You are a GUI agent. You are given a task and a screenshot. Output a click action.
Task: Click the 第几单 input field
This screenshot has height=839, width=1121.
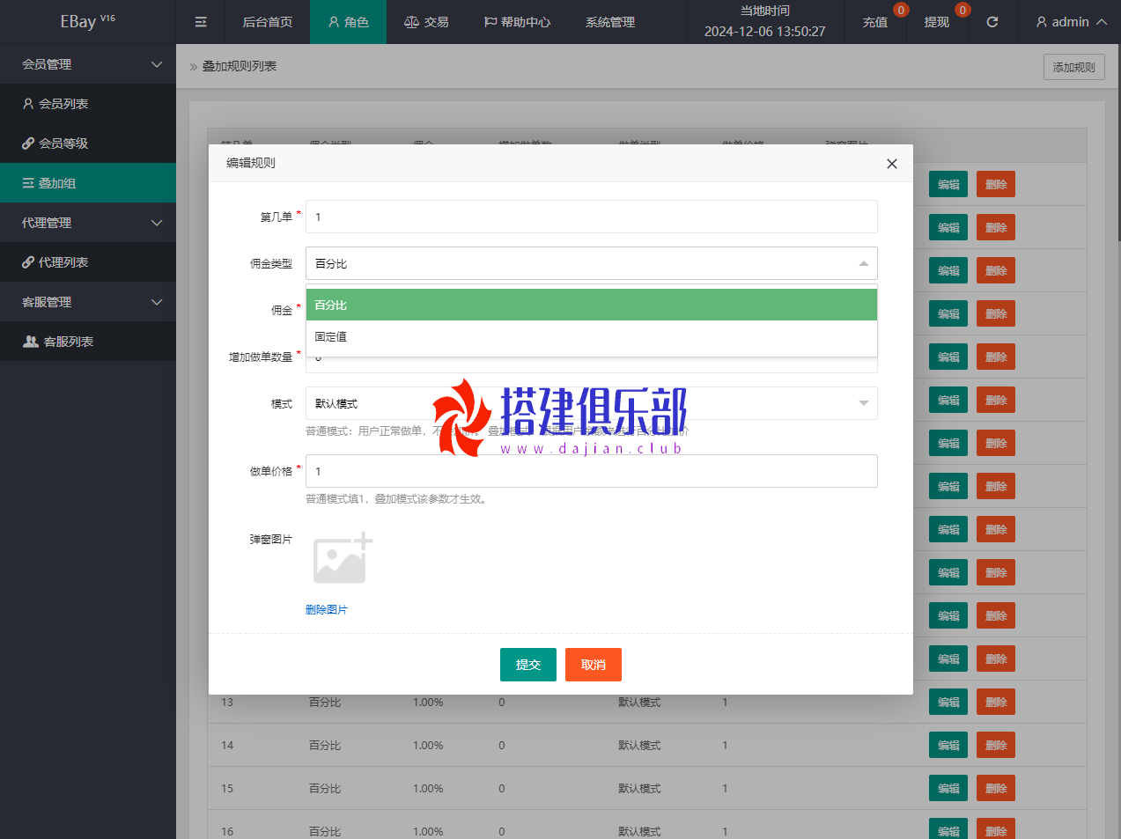(x=592, y=217)
